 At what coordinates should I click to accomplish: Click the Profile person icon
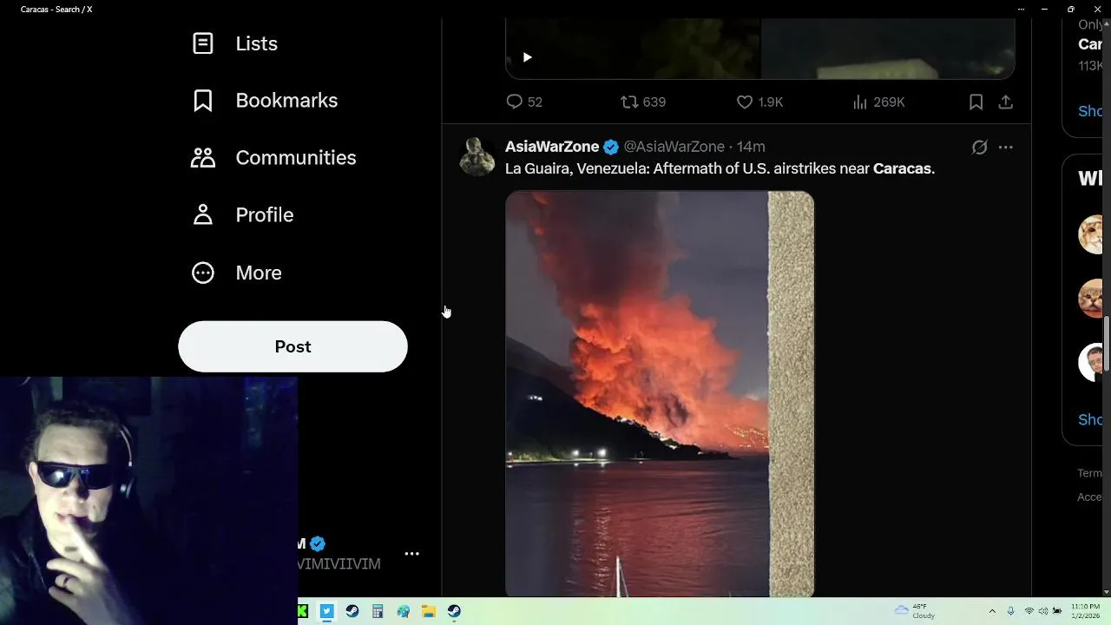click(x=202, y=215)
